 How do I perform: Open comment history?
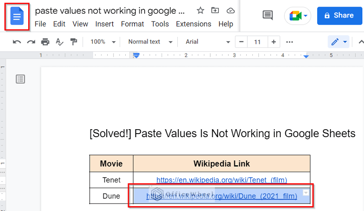(267, 15)
